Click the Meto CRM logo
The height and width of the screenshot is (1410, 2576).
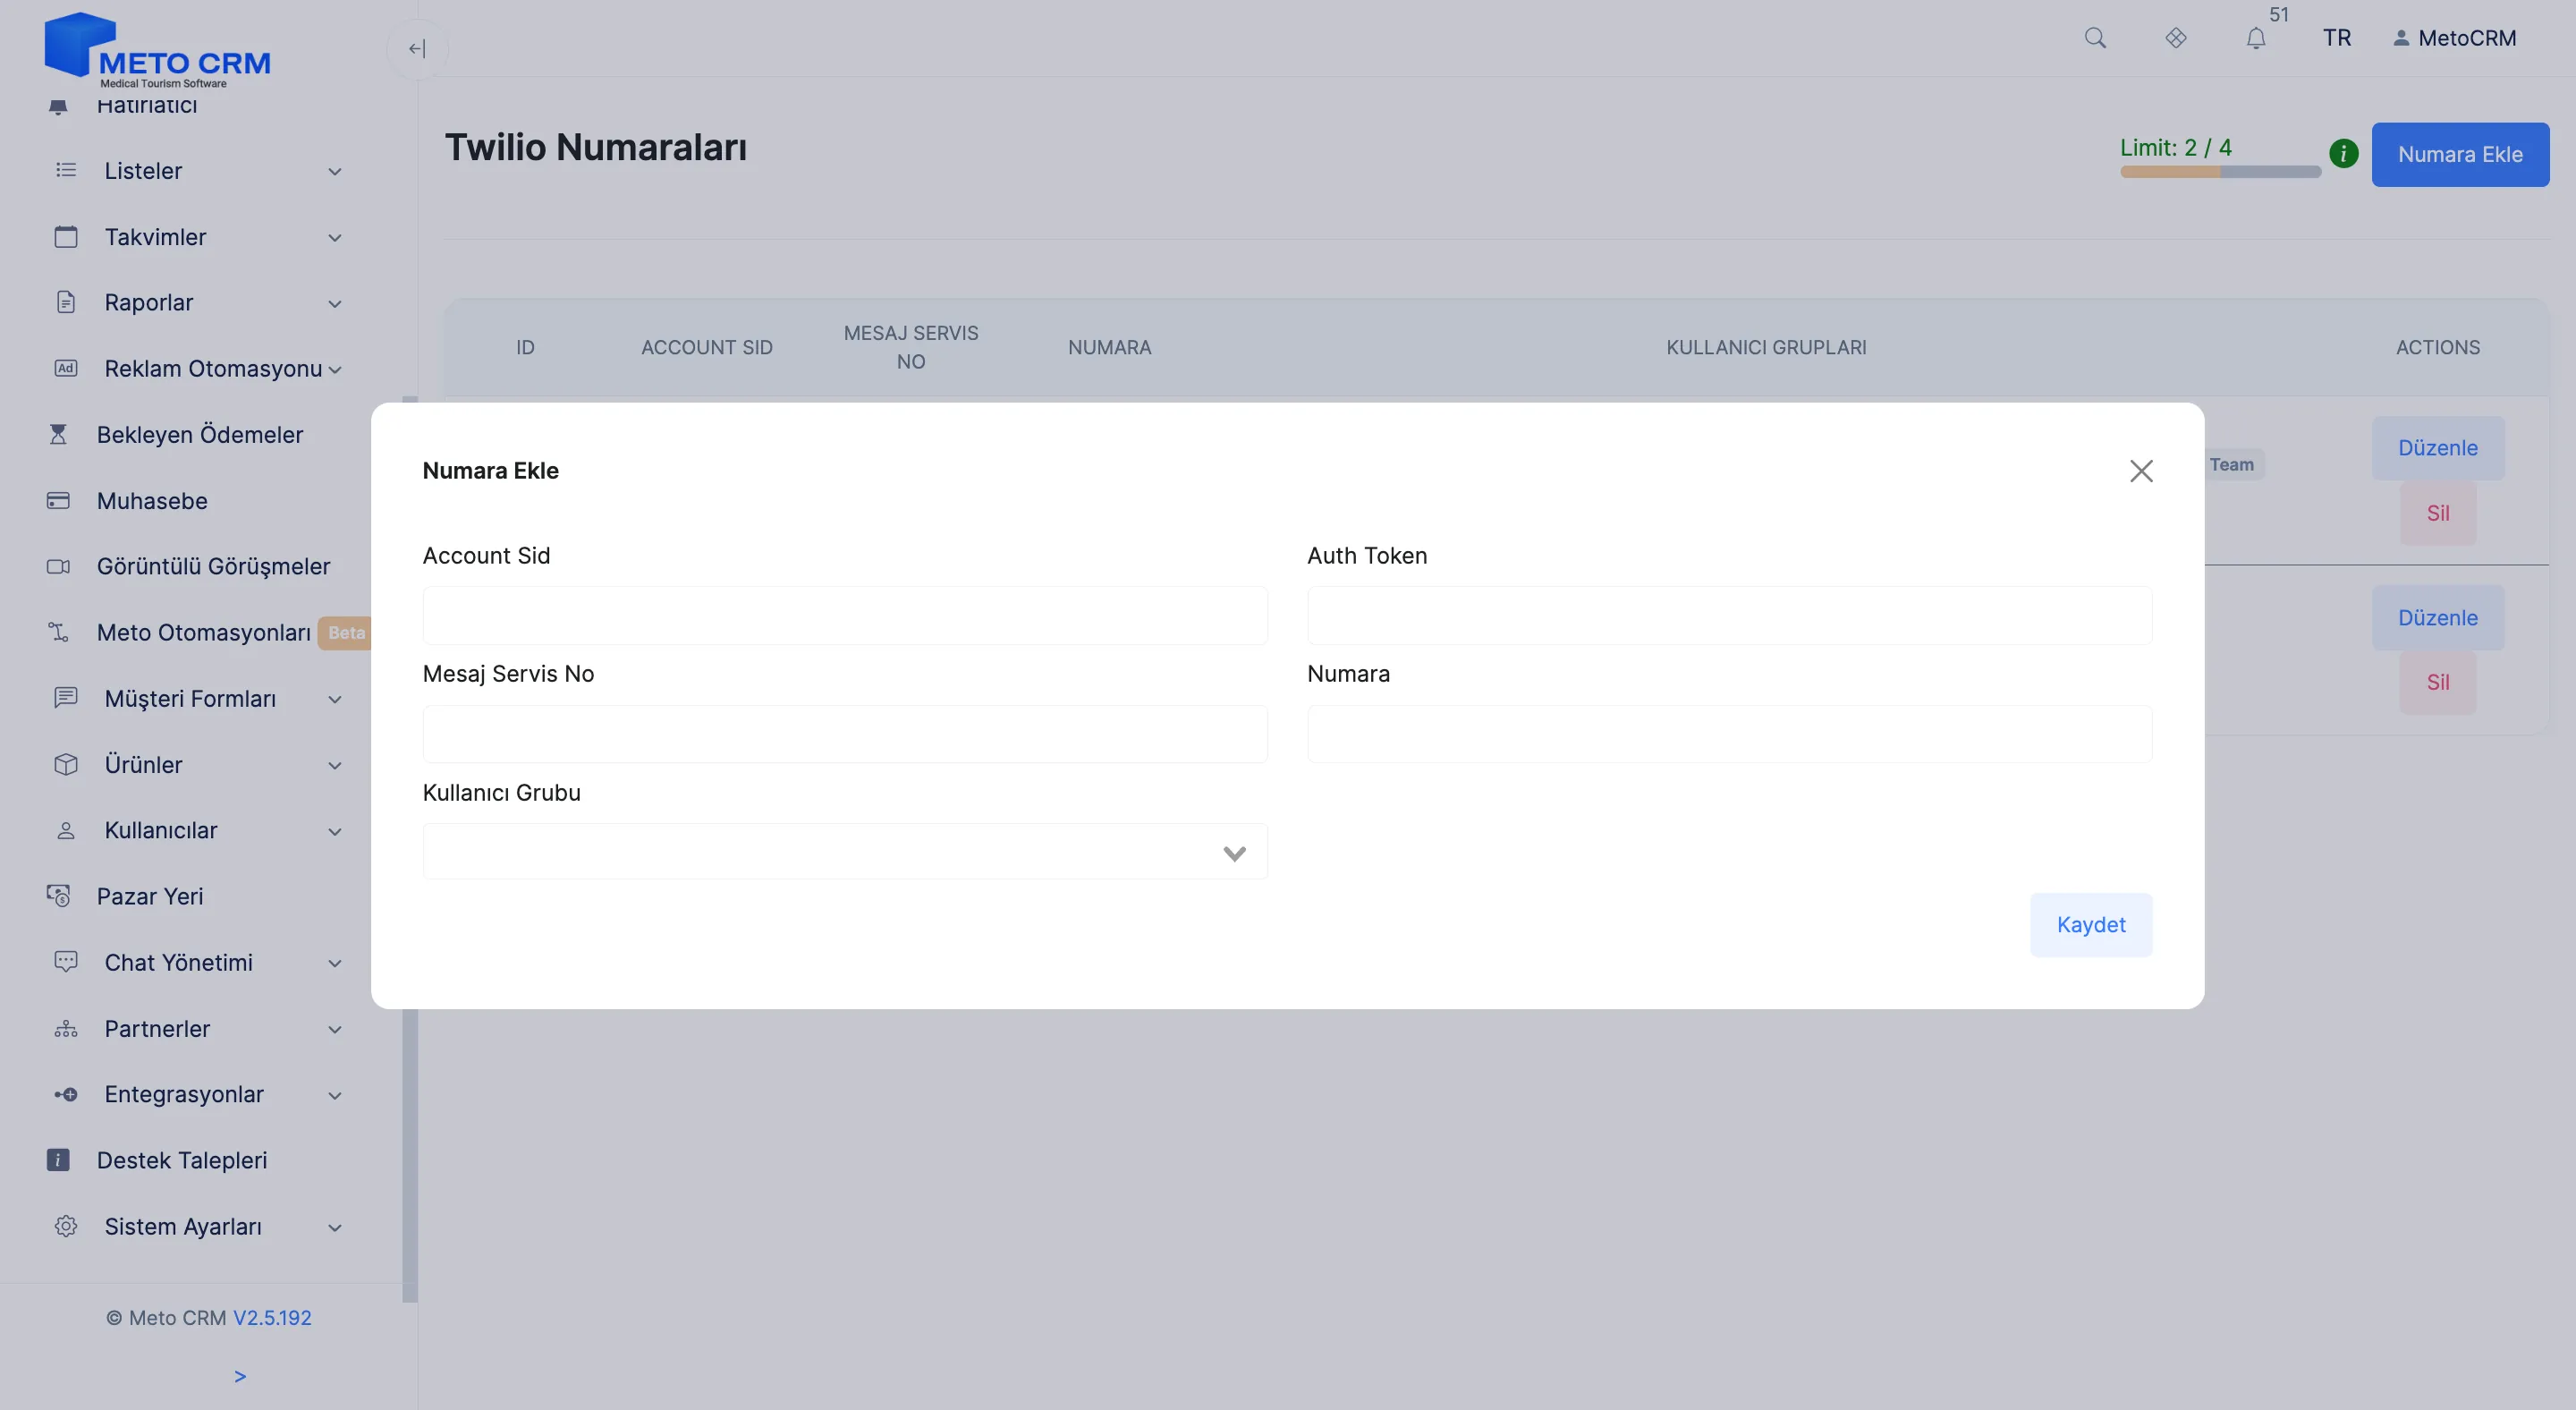tap(158, 49)
